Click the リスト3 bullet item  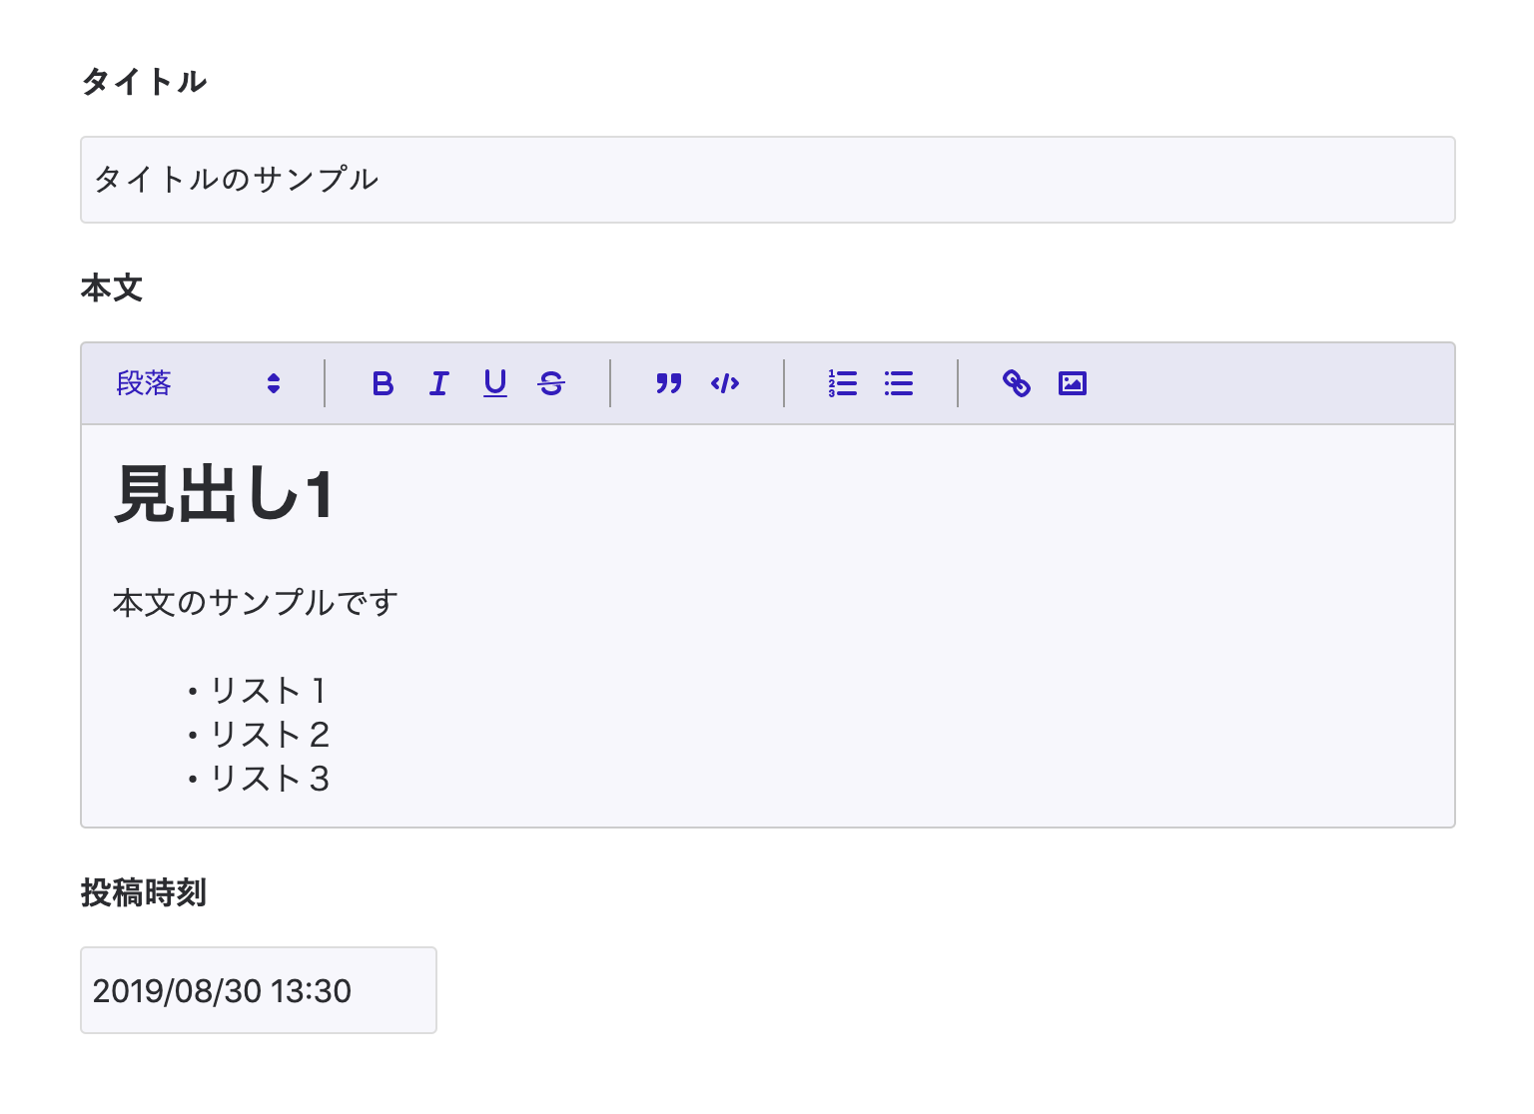coord(269,779)
